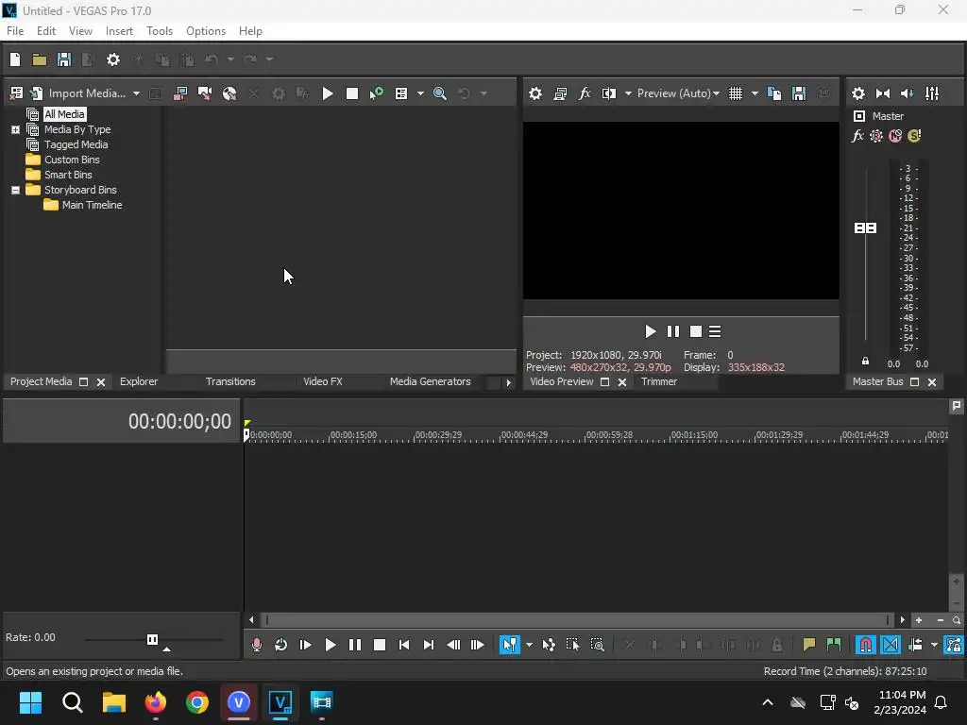Open Mixing Console from the Master Bus
This screenshot has width=967, height=725.
point(932,93)
